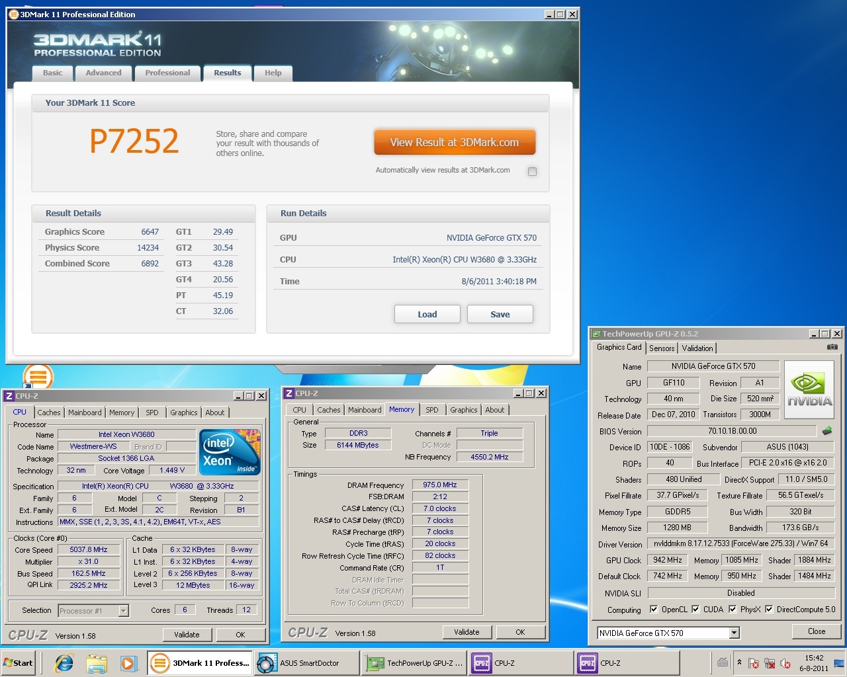Click the CPU-Z CPU window title icon
Screen dimensions: 847x677
click(9, 395)
